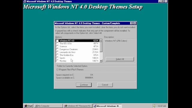192x108 pixels.
Task: Click the Select All button
Action: click(120, 59)
